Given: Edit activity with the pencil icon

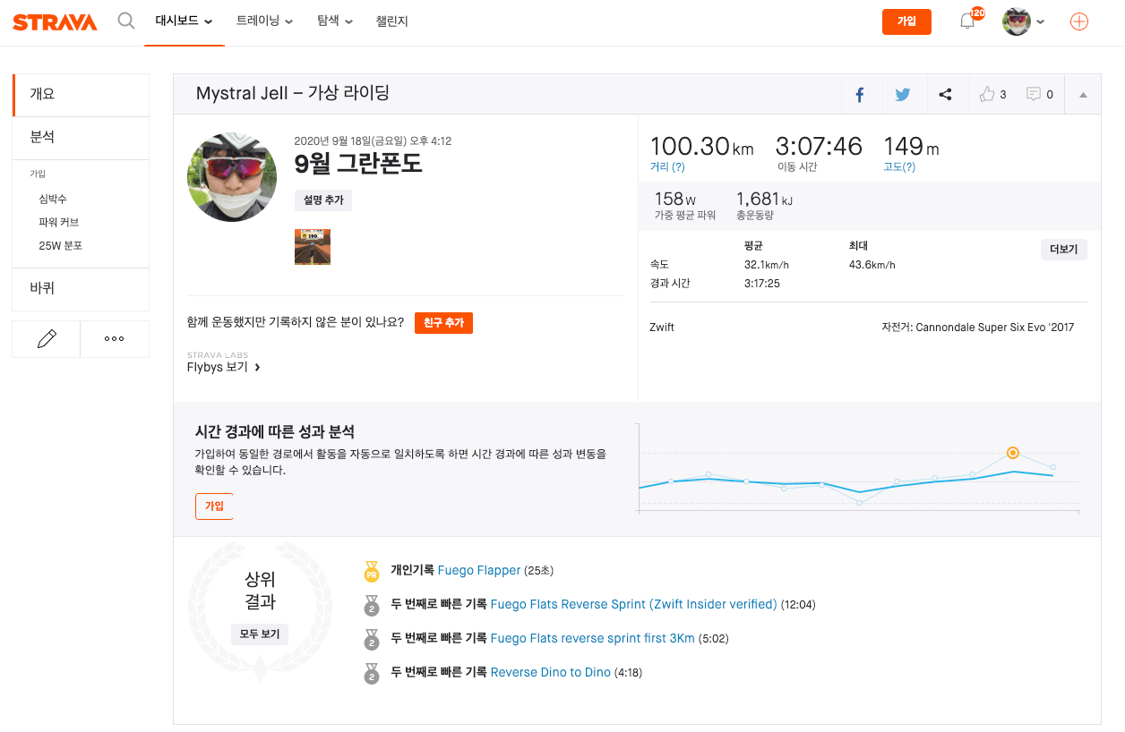Looking at the screenshot, I should tap(47, 339).
